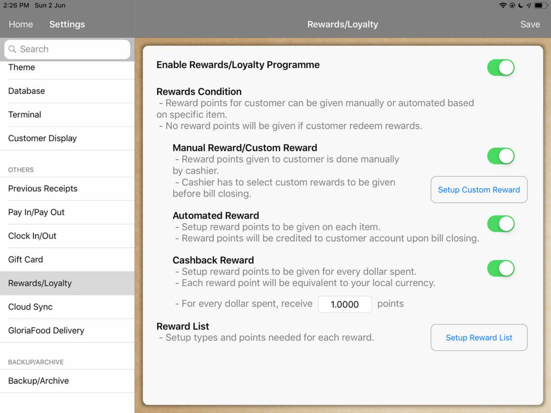Disable the Rewards/Loyalty Programme toggle

tap(500, 67)
